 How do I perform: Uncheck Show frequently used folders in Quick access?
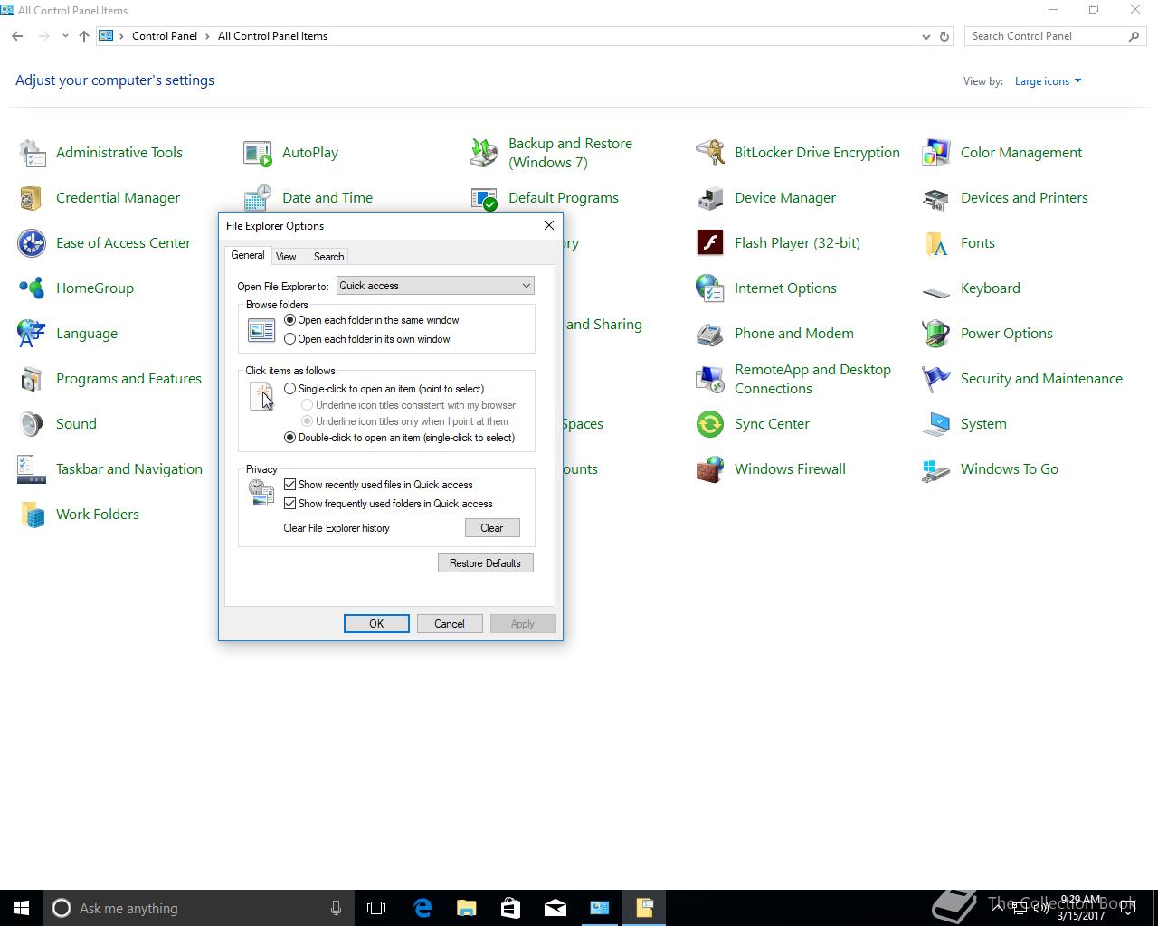click(x=290, y=504)
